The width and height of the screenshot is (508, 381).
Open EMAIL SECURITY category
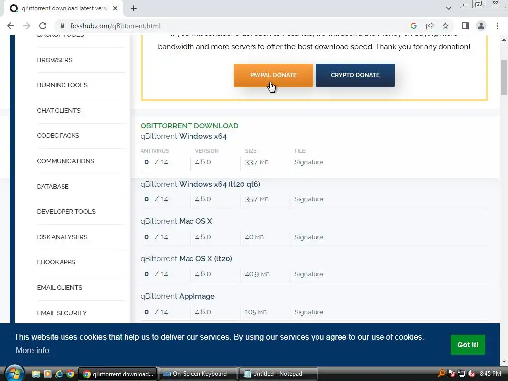(62, 313)
